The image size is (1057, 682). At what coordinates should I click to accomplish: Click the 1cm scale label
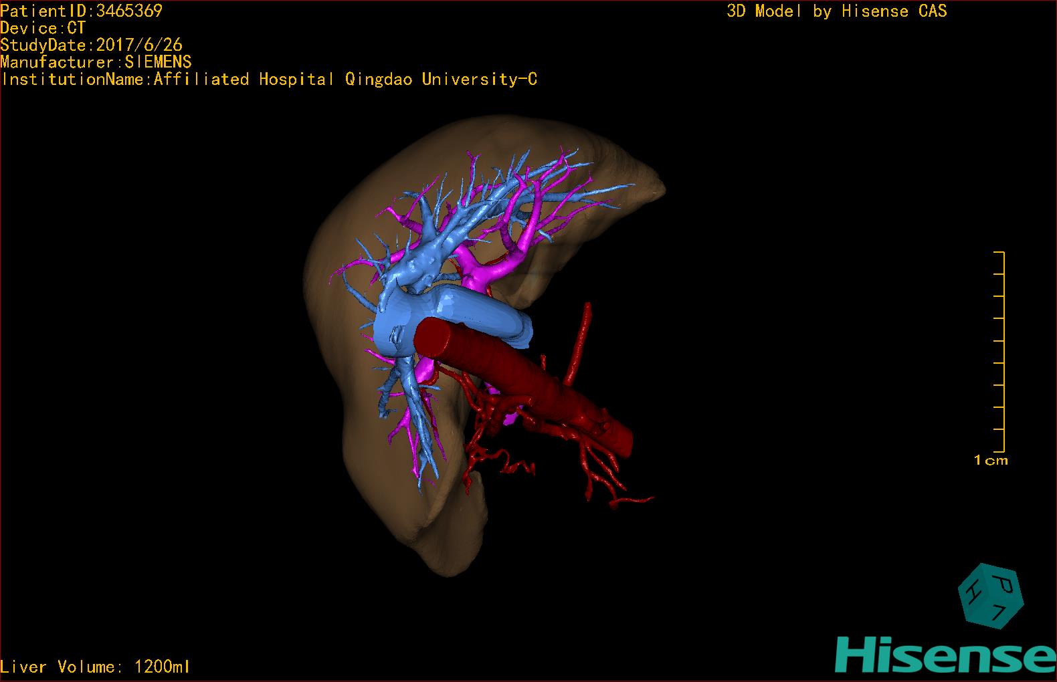tap(991, 460)
